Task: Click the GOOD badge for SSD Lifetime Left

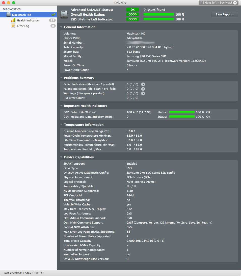Action: [132, 19]
